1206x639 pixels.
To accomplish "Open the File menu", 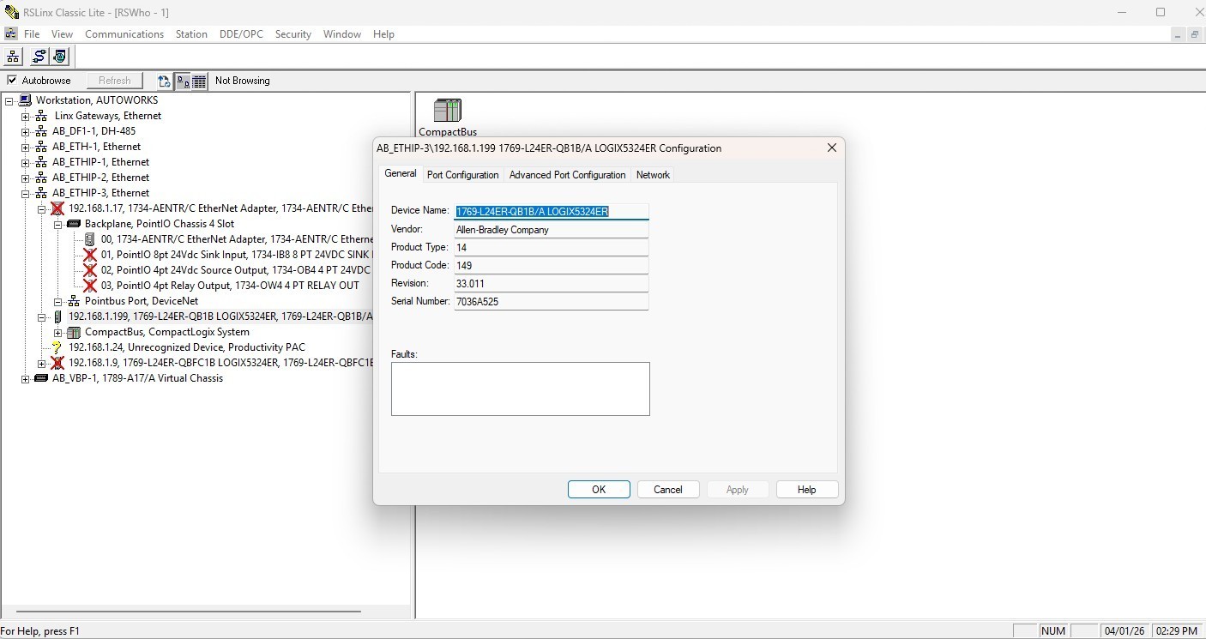I will [32, 34].
